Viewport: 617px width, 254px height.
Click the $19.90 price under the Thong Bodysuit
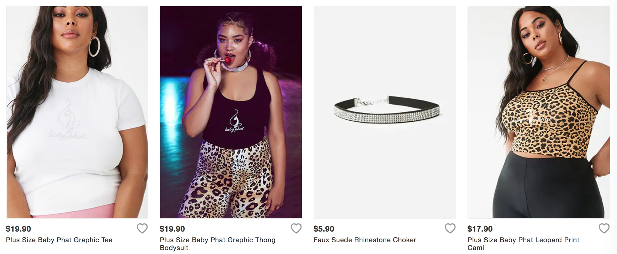click(x=172, y=229)
